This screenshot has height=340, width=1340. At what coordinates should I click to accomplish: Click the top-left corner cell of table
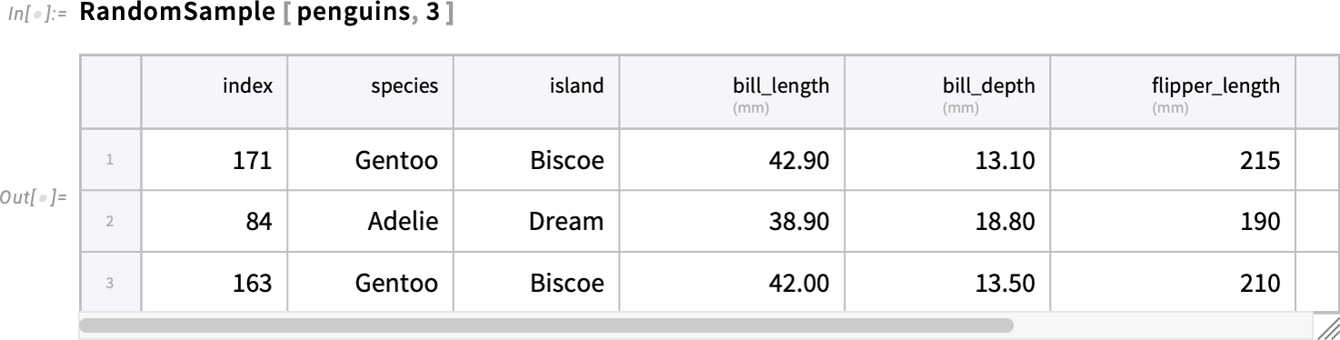pyautogui.click(x=110, y=92)
